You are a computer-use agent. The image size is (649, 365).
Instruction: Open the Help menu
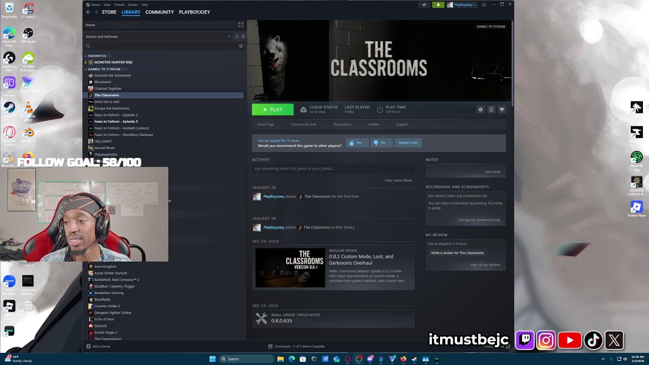click(x=145, y=5)
